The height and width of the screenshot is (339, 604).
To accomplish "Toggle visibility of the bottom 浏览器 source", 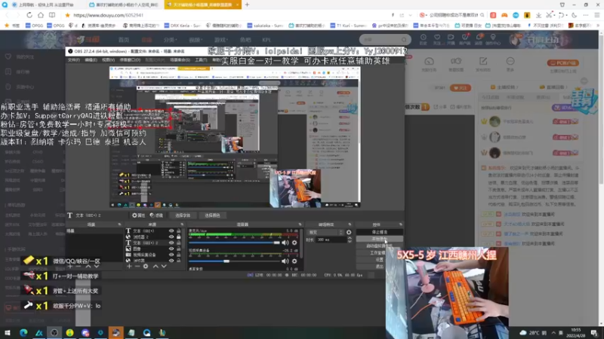I will click(171, 260).
